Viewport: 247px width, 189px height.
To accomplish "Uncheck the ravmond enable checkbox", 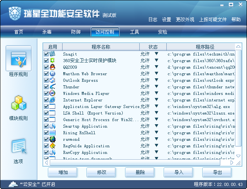I will 46,139.
